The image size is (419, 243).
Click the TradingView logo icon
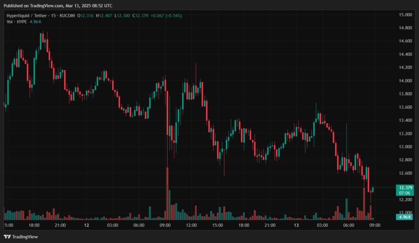pos(7,237)
